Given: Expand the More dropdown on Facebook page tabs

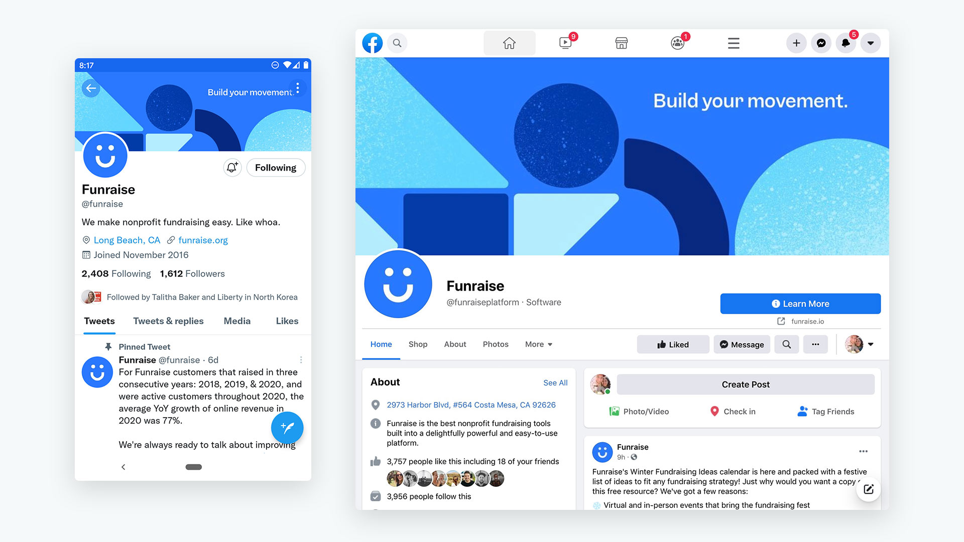Looking at the screenshot, I should click(538, 344).
